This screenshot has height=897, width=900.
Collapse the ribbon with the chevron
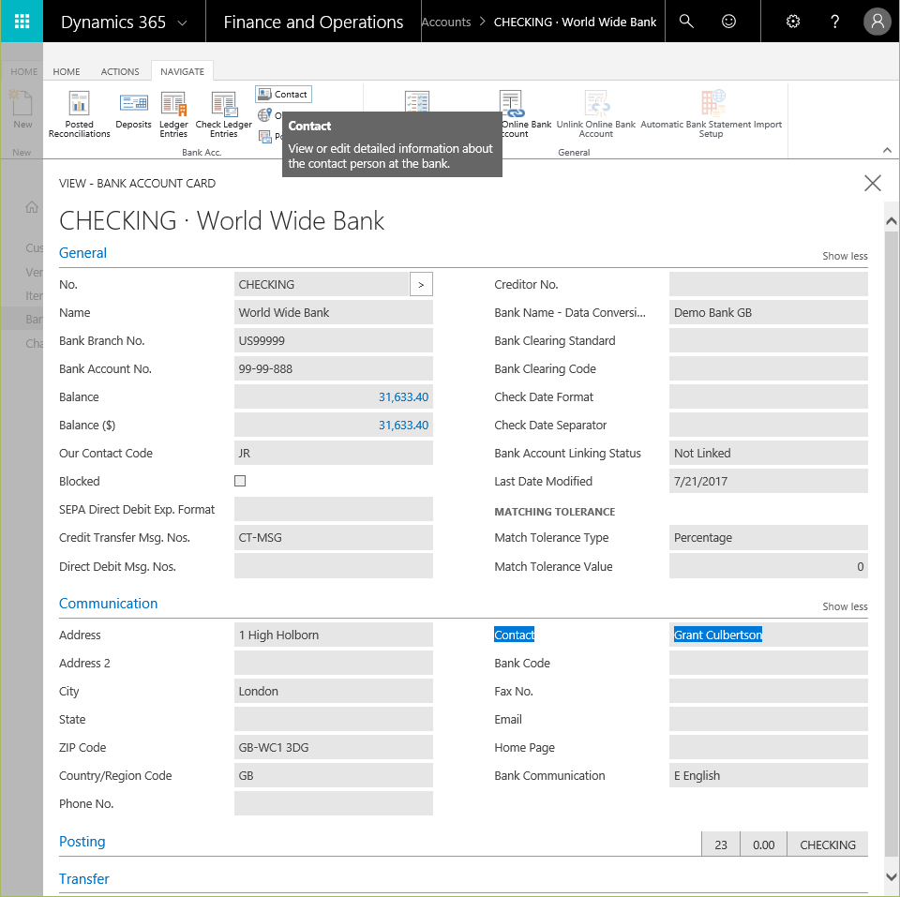887,150
